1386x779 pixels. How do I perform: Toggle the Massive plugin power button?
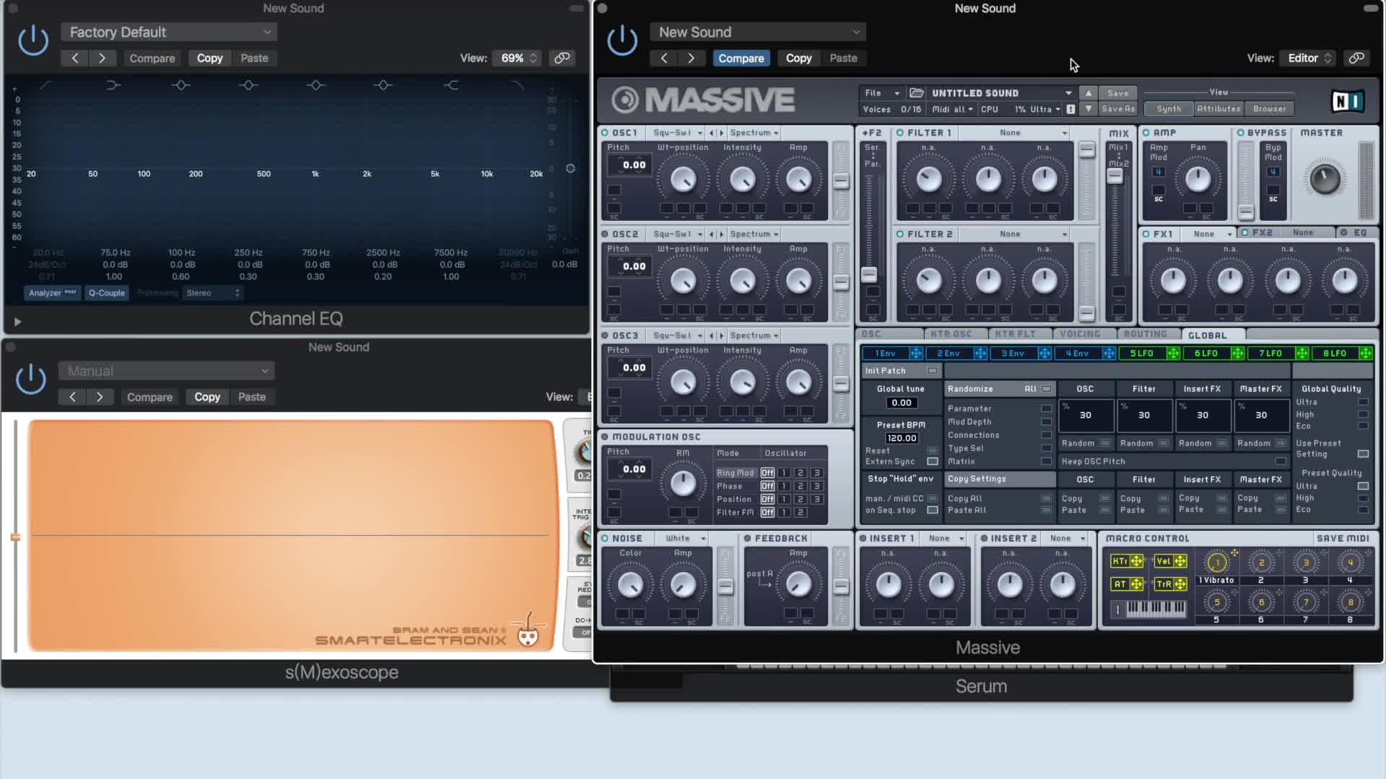[622, 40]
